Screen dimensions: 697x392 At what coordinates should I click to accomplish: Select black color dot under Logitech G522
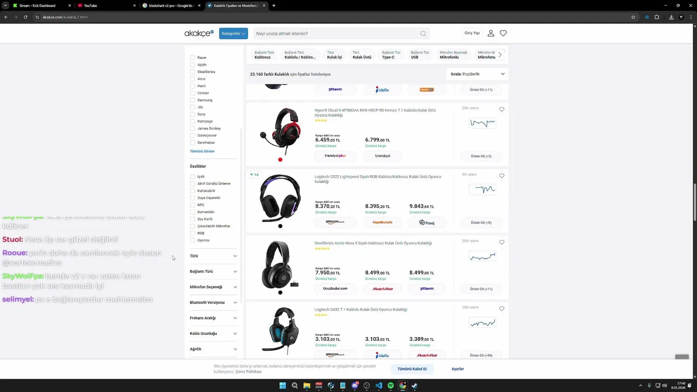(280, 226)
